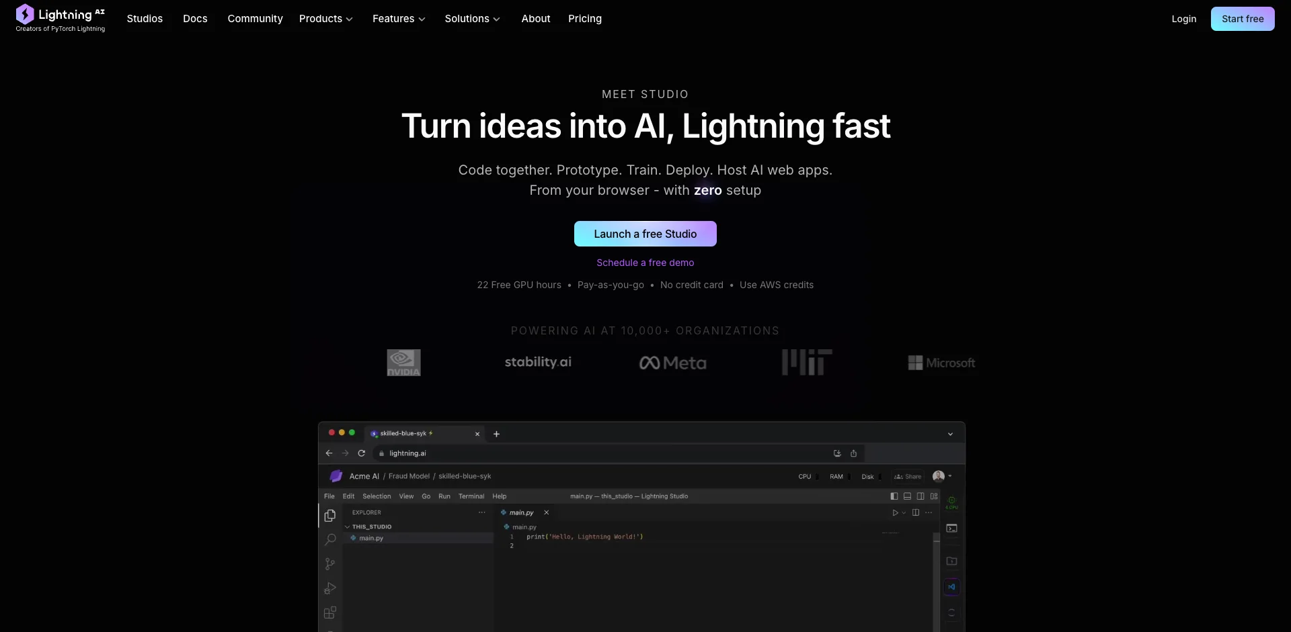The width and height of the screenshot is (1291, 632).
Task: Close the main.py editor tab
Action: pyautogui.click(x=547, y=512)
